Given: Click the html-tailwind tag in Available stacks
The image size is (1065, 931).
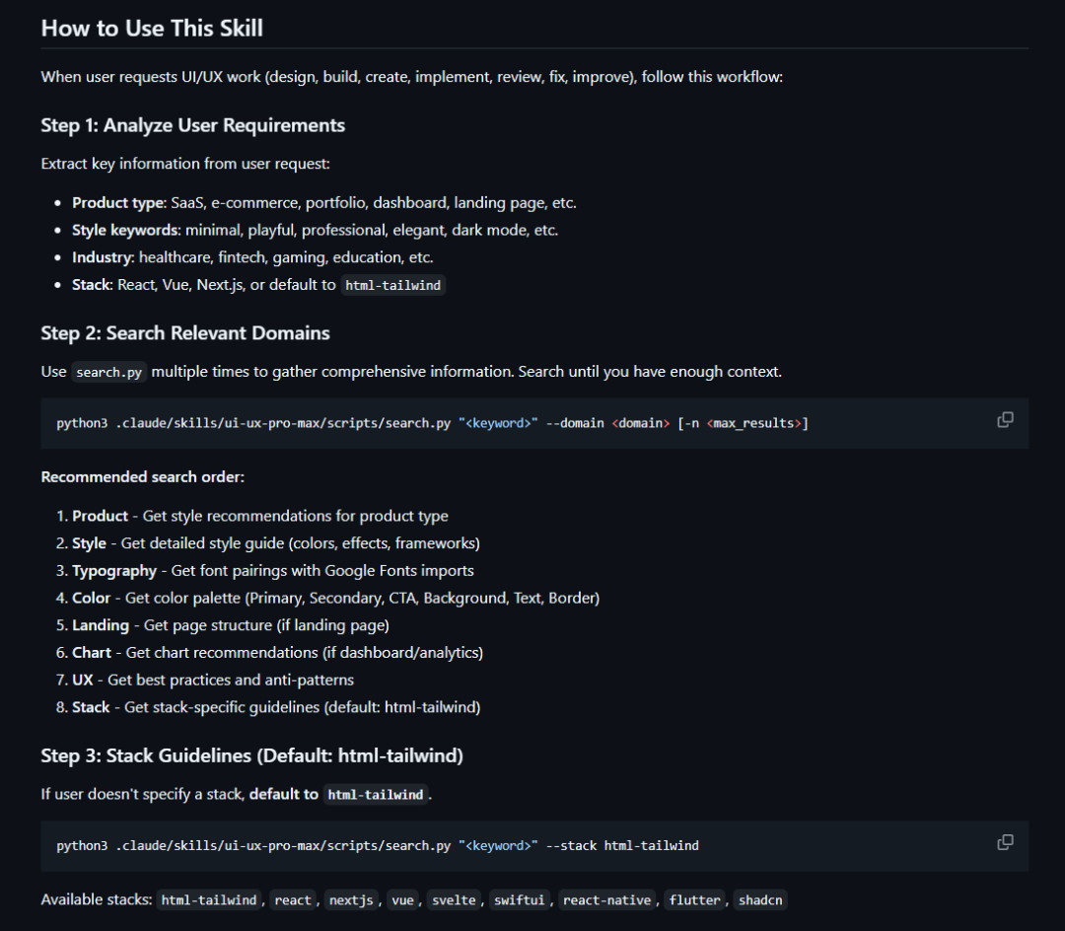Looking at the screenshot, I should click(208, 899).
